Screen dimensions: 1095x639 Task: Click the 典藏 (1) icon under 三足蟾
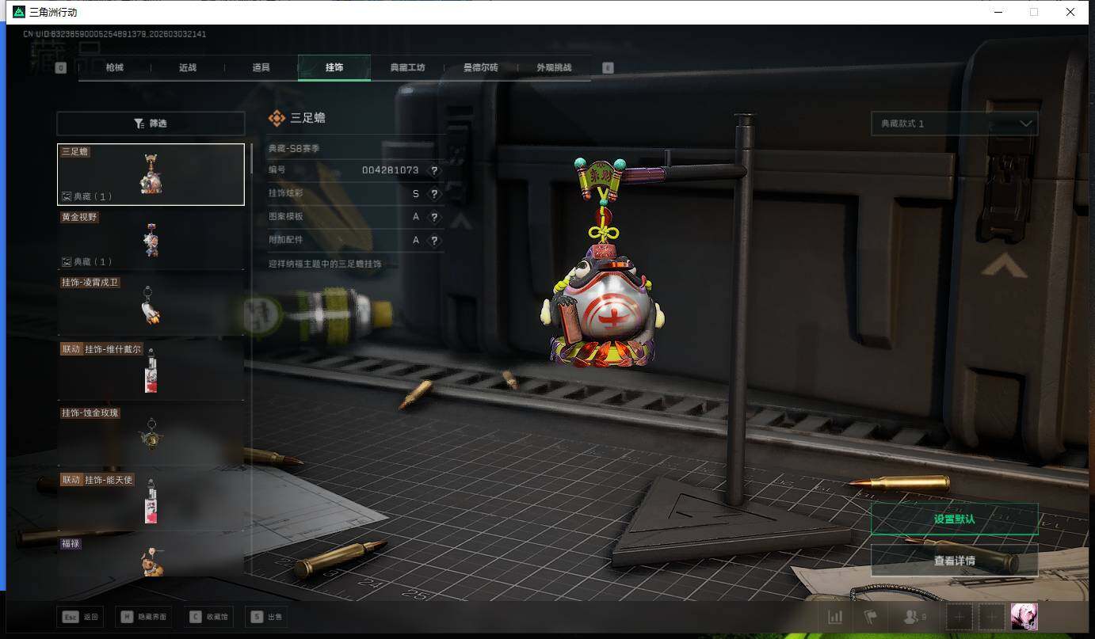point(67,196)
